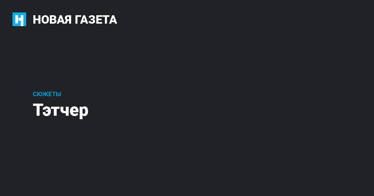Select the large white Тэтчер title text
Screen dimensions: 374x196
(x=61, y=110)
